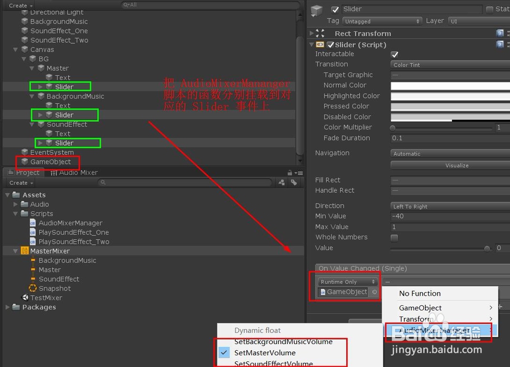Select the PlaySoundEffect_Two script icon
The height and width of the screenshot is (367, 510).
tap(33, 242)
